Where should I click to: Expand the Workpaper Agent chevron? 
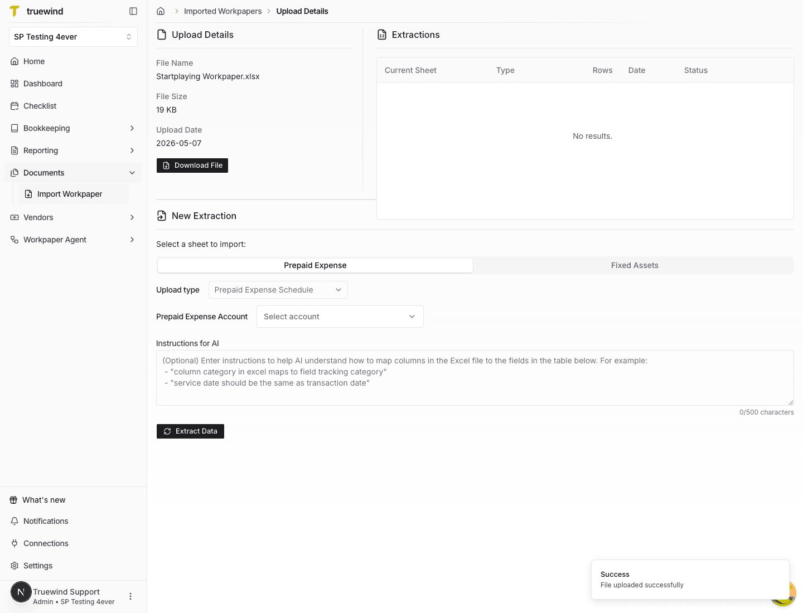point(132,240)
